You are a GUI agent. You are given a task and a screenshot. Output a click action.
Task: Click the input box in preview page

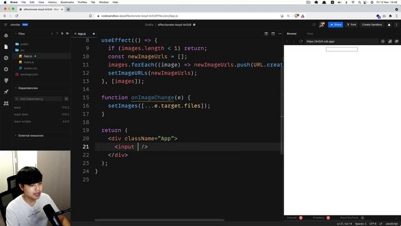341,49
